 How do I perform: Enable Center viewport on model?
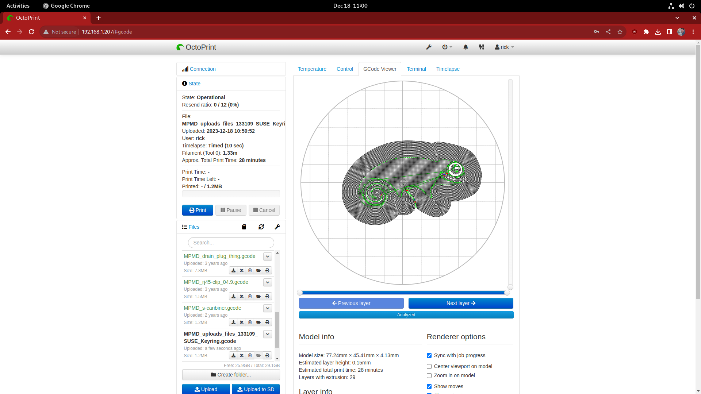[x=429, y=366]
